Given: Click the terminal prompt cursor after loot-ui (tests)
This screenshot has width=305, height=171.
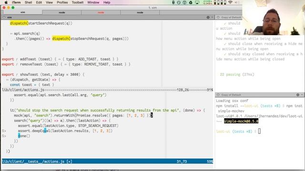Looking at the screenshot, I should click(x=259, y=131).
